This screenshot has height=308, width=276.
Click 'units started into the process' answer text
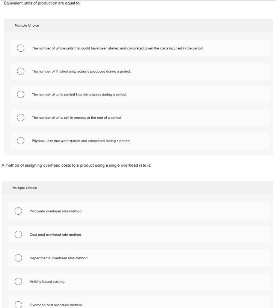[79, 94]
